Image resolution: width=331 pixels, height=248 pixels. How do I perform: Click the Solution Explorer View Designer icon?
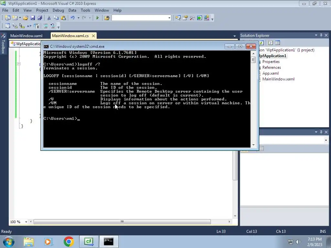point(278,43)
